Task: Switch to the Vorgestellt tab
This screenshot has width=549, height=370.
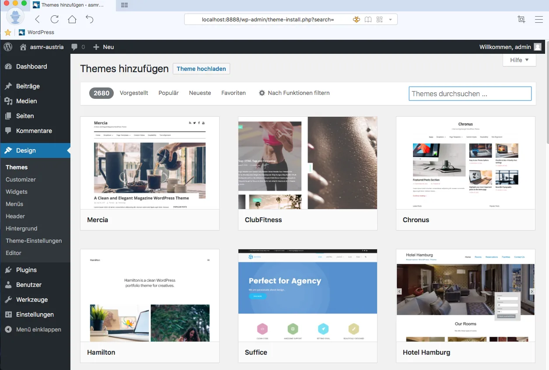Action: click(134, 93)
